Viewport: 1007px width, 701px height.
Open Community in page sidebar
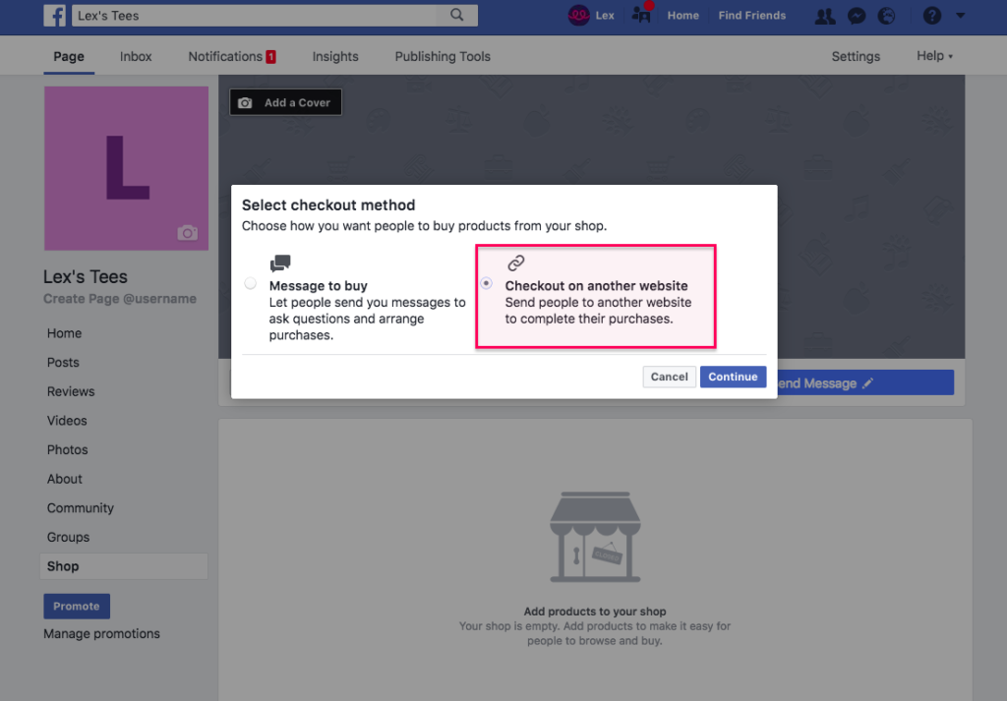click(x=81, y=507)
